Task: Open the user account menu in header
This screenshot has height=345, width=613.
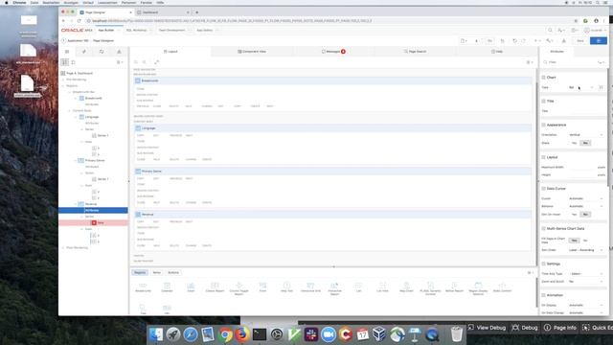Action: [x=595, y=30]
